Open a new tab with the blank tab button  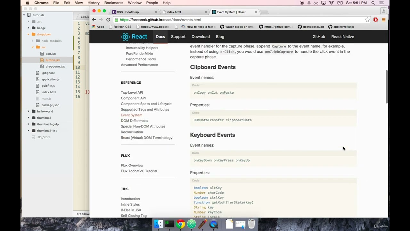(264, 12)
